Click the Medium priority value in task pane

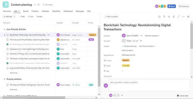126,60
